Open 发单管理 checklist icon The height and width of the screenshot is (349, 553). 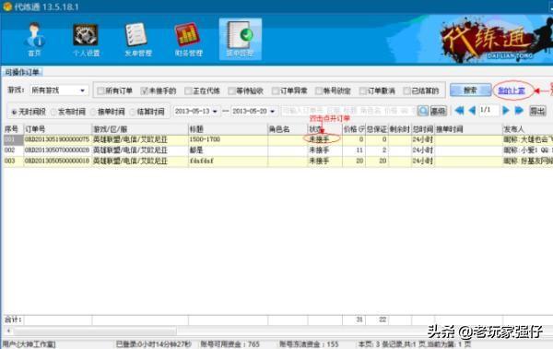coord(137,39)
